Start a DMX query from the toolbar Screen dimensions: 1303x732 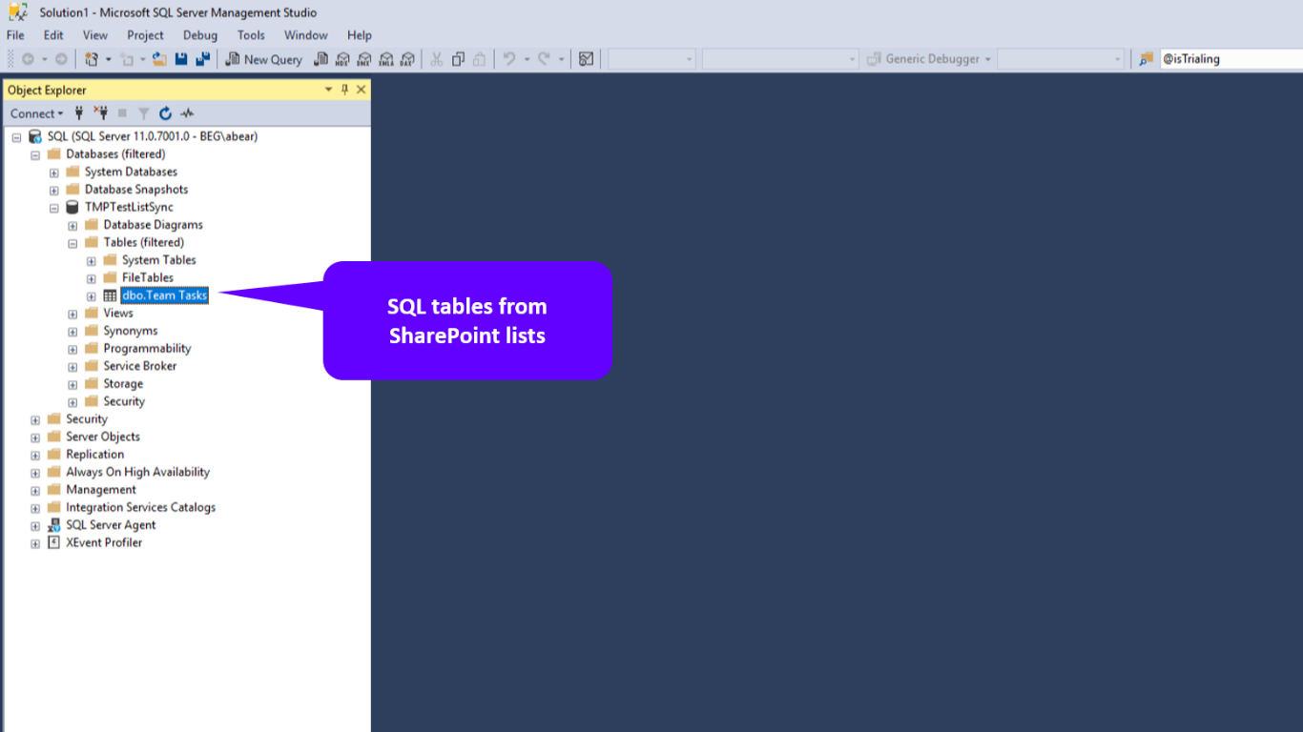click(364, 59)
